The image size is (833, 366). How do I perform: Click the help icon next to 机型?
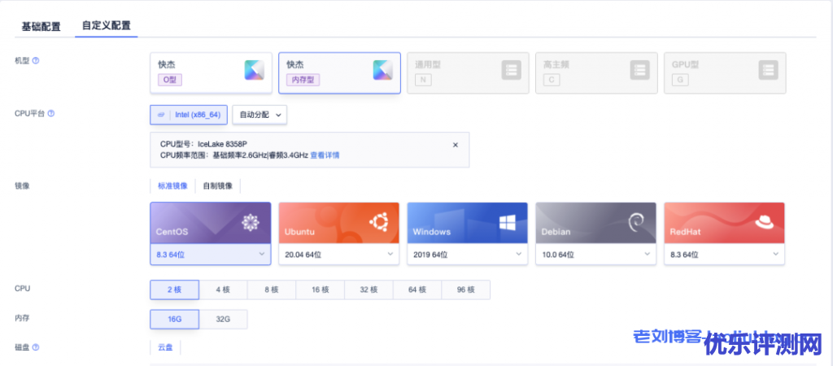pos(36,60)
